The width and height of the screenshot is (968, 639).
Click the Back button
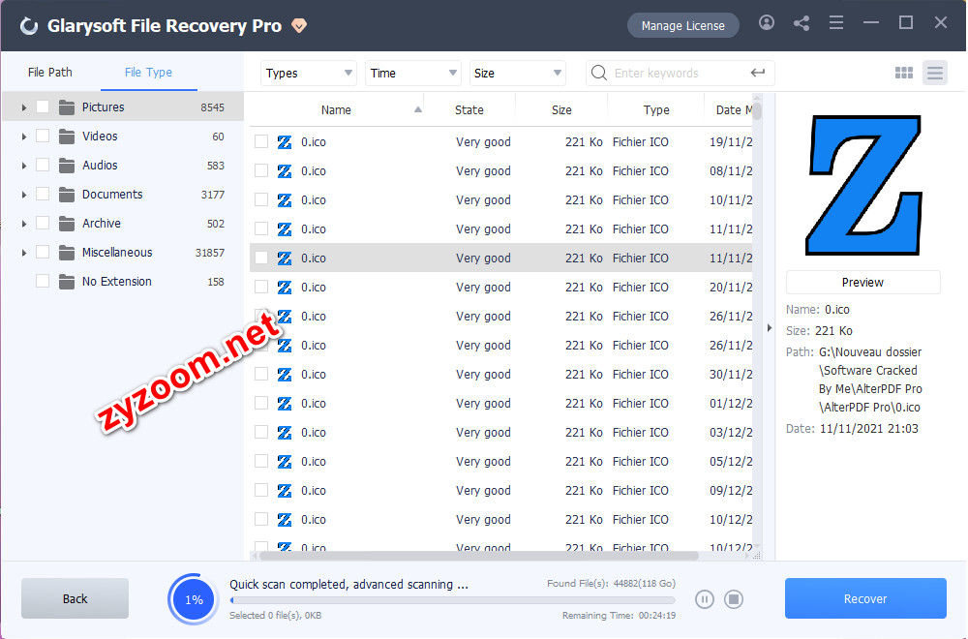75,598
